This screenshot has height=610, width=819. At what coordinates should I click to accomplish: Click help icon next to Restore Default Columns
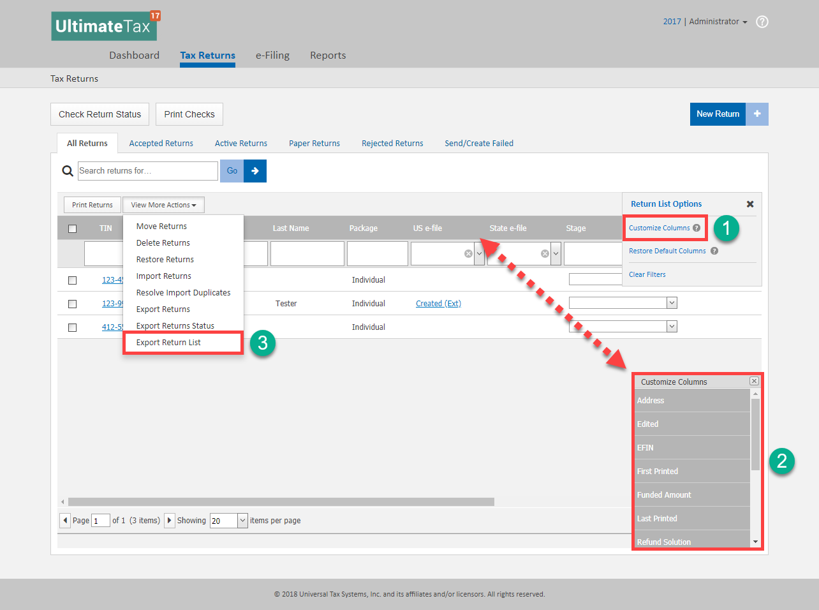click(714, 251)
